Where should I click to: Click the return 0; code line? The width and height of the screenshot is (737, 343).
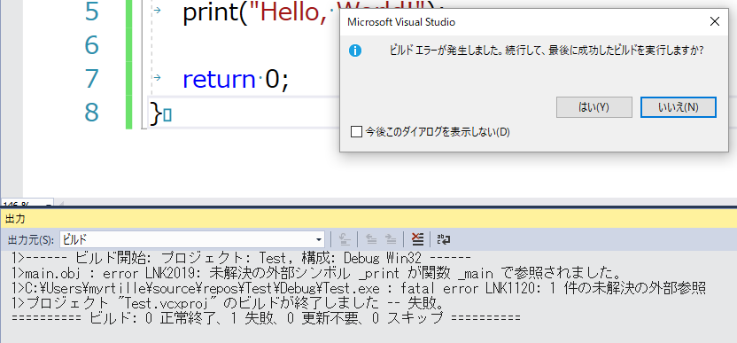point(236,79)
